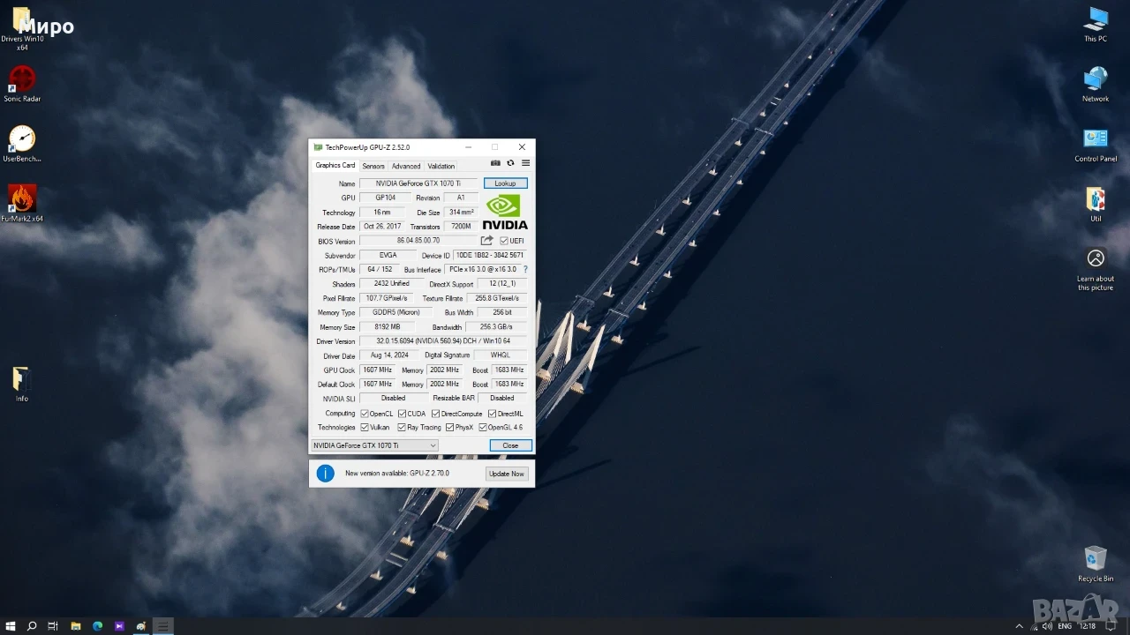Toggle the Vulkan checkbox
This screenshot has height=635, width=1130.
click(365, 428)
